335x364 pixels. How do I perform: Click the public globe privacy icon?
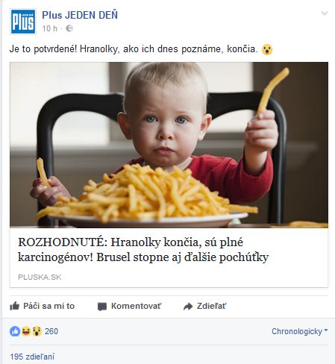pyautogui.click(x=69, y=28)
